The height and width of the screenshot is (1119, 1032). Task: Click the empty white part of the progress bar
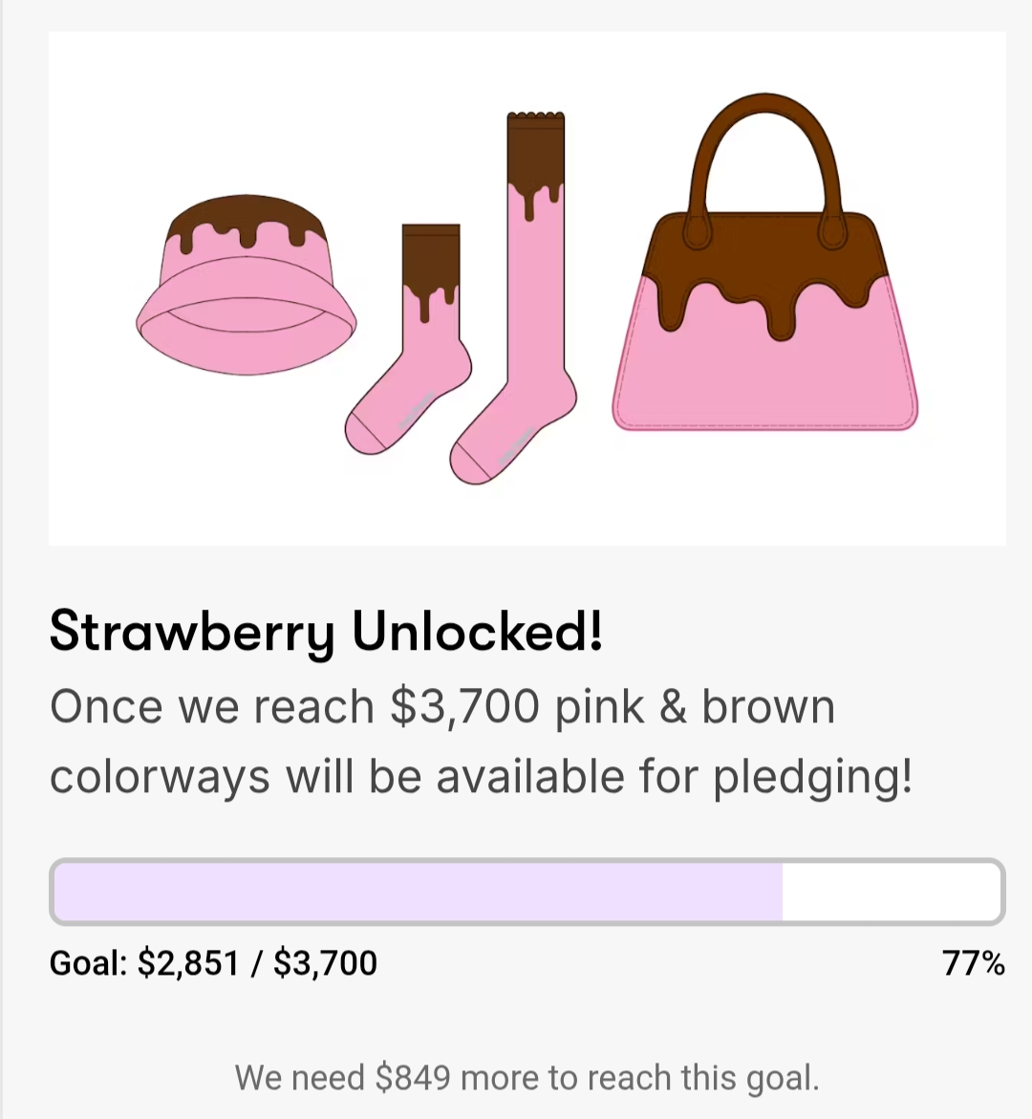pos(891,892)
